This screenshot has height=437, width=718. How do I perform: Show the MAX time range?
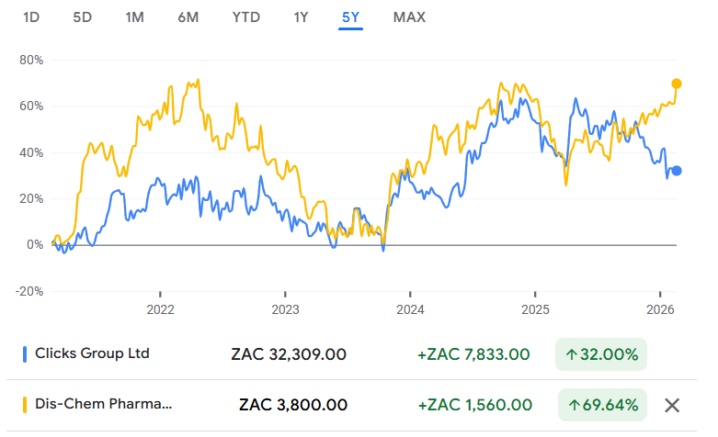click(x=409, y=17)
